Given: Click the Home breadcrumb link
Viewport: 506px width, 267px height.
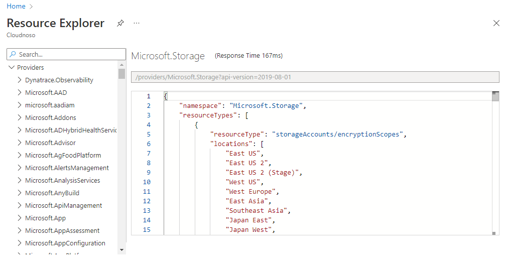Looking at the screenshot, I should 16,6.
